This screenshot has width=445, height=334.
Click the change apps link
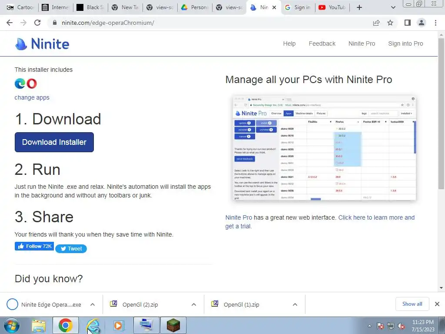[32, 97]
